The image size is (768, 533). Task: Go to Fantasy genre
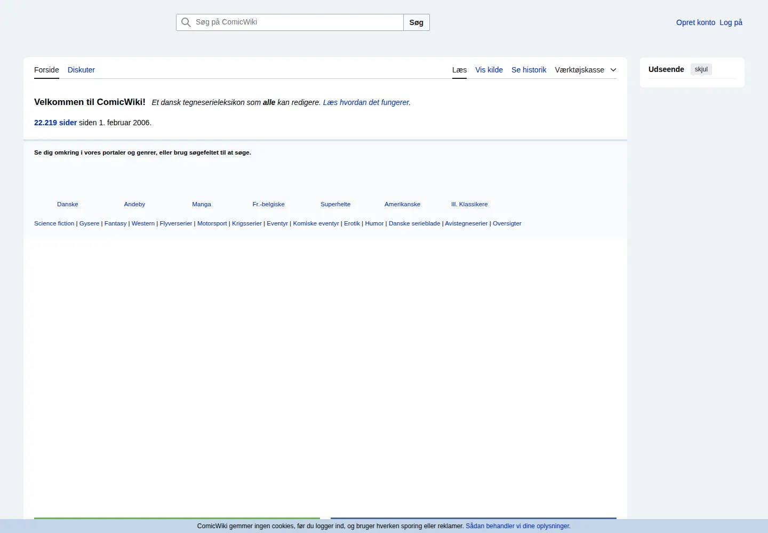coord(115,223)
